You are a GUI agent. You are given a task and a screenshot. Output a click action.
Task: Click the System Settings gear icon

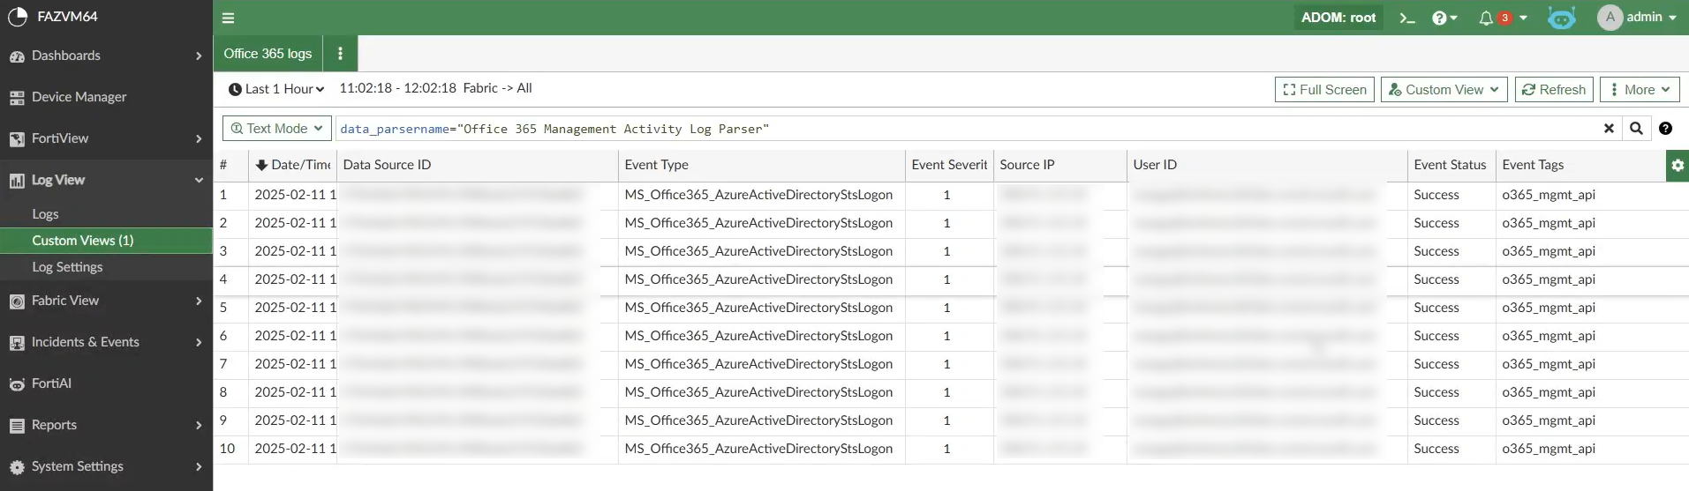[17, 467]
